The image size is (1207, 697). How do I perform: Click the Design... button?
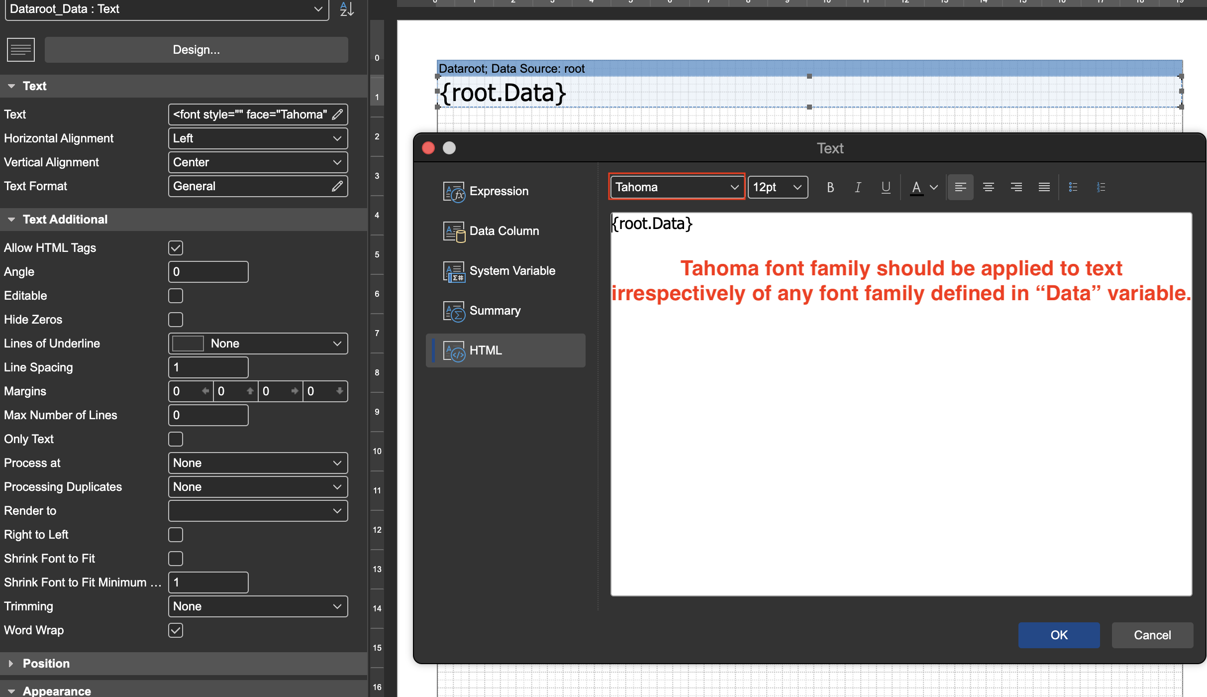(x=196, y=50)
